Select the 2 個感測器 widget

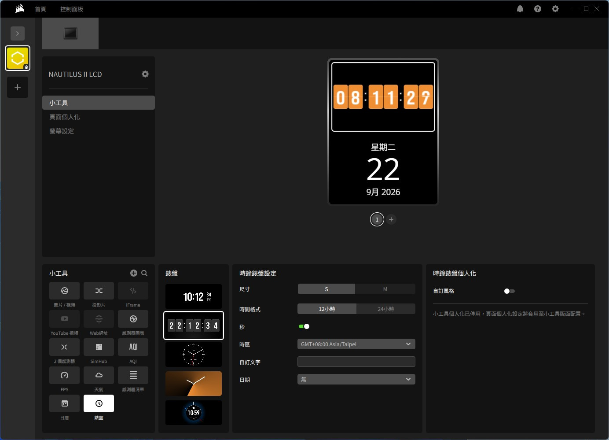(65, 347)
